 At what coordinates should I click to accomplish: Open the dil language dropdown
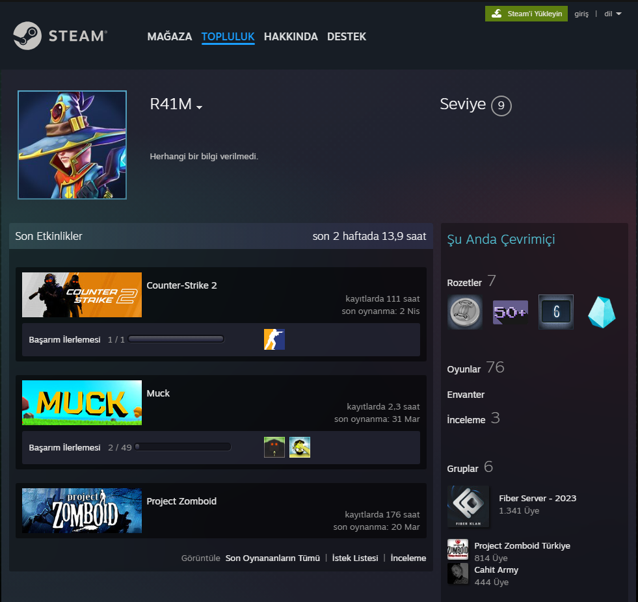tap(613, 14)
